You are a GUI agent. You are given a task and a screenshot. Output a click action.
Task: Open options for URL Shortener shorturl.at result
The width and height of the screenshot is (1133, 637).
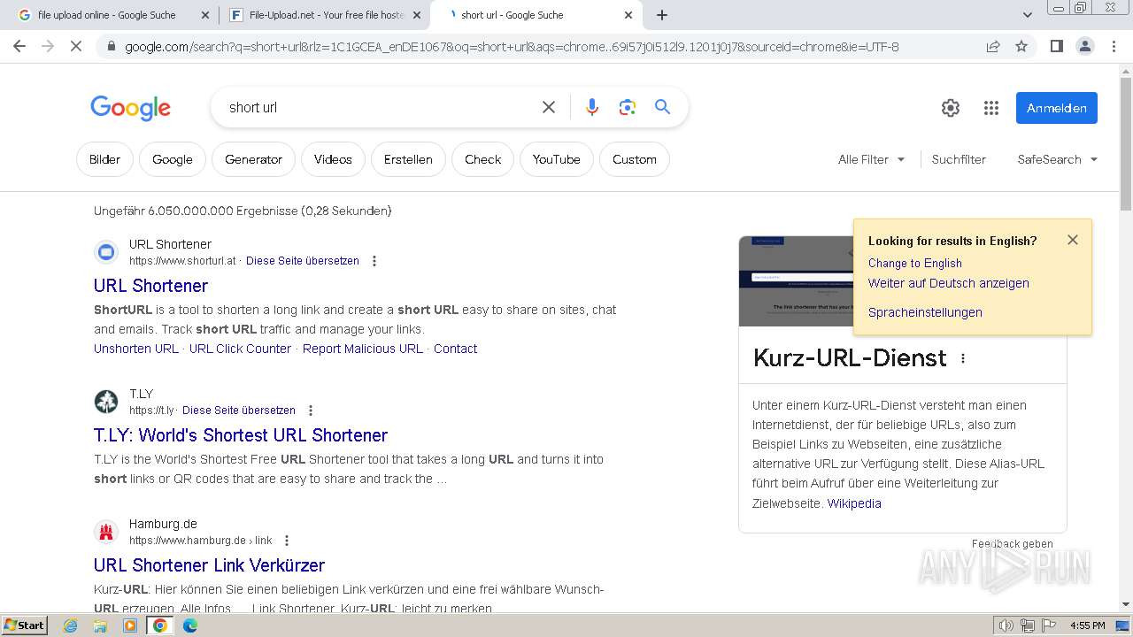(x=374, y=261)
